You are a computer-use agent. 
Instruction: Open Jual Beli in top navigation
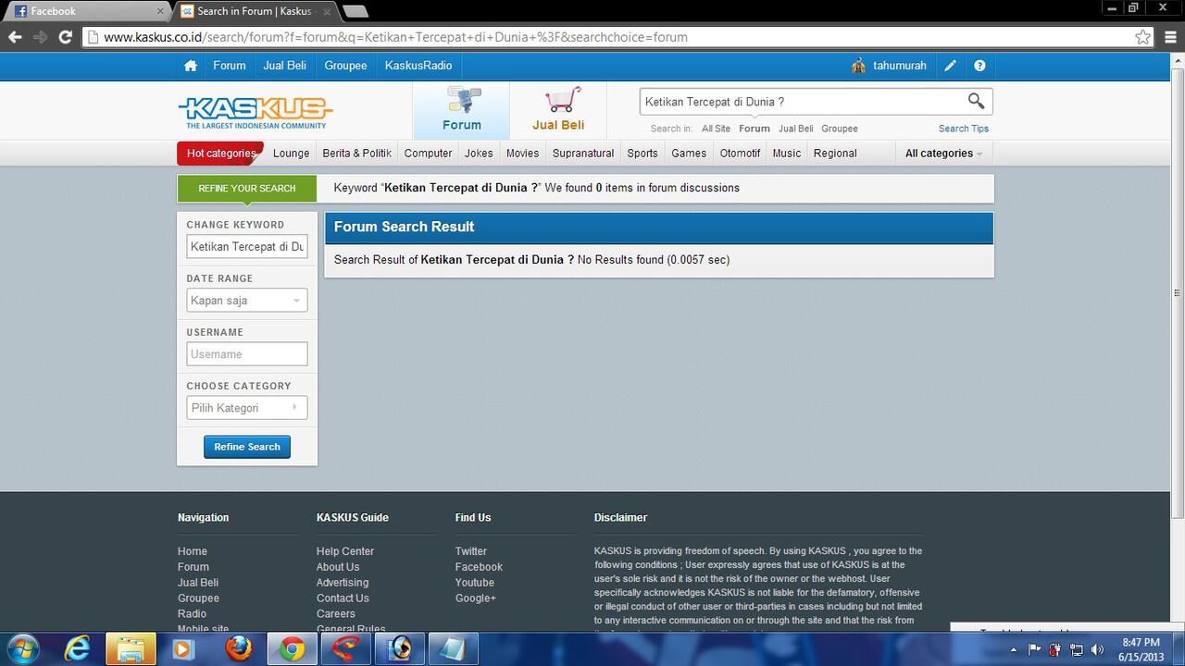(285, 66)
